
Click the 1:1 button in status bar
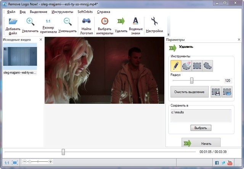point(7,163)
